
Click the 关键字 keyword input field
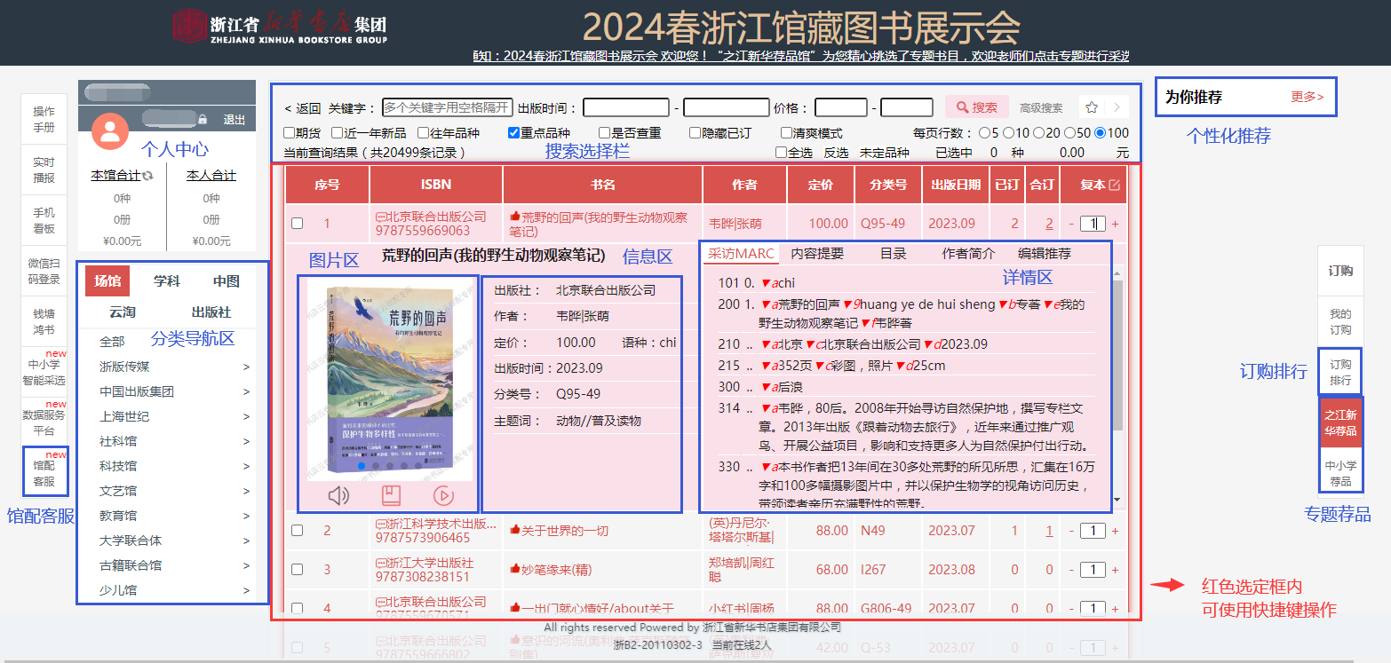click(x=447, y=107)
